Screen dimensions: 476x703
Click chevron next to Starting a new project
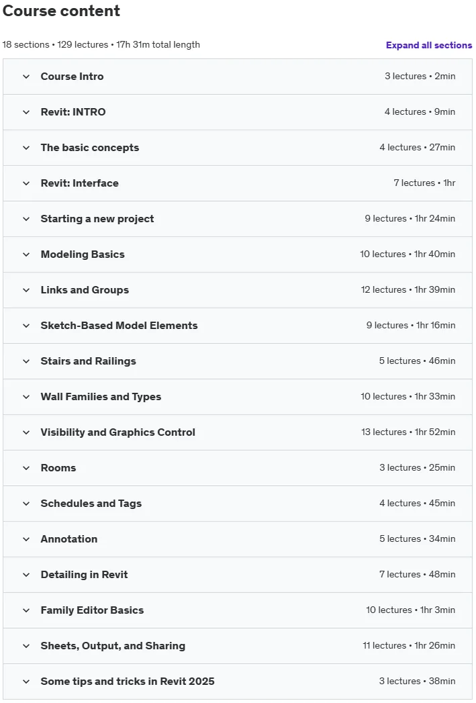(26, 219)
